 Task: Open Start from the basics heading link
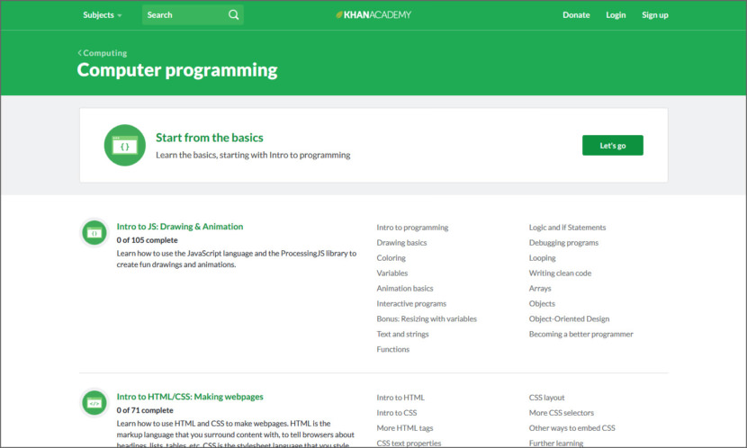pos(209,138)
